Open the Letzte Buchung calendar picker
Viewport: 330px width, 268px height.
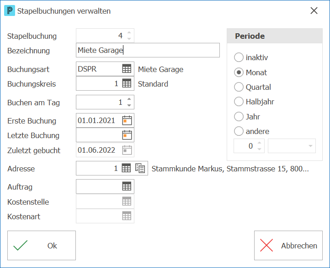127,135
